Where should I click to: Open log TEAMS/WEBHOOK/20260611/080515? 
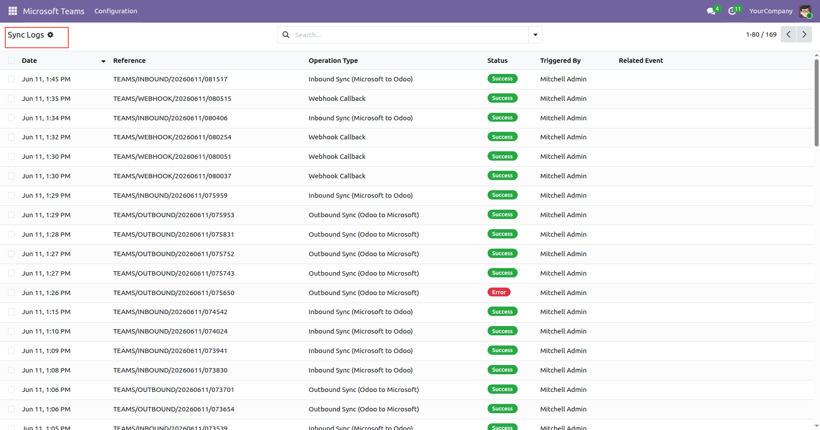tap(172, 99)
